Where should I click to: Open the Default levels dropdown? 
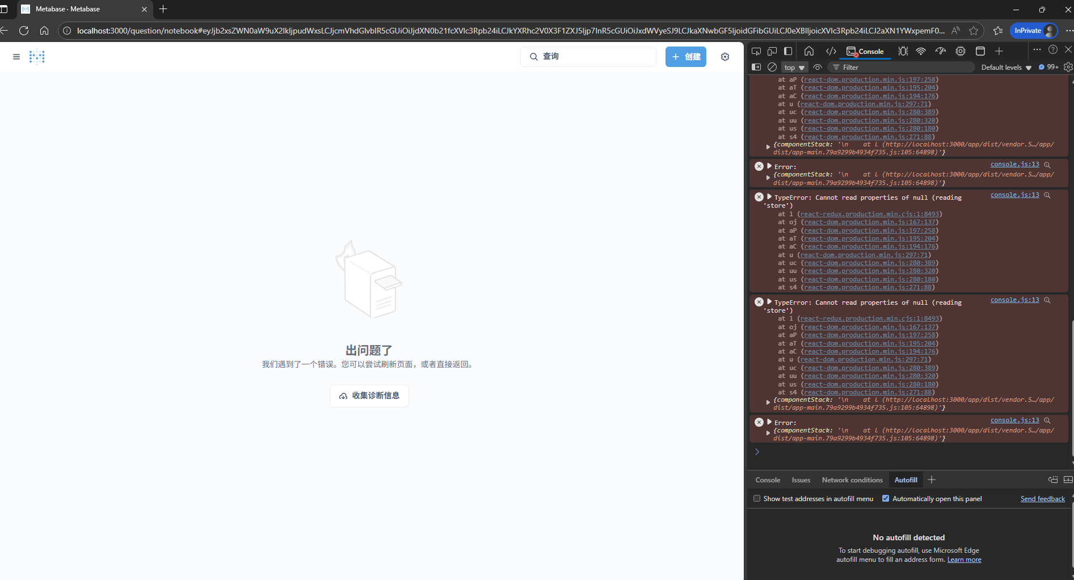tap(1006, 68)
